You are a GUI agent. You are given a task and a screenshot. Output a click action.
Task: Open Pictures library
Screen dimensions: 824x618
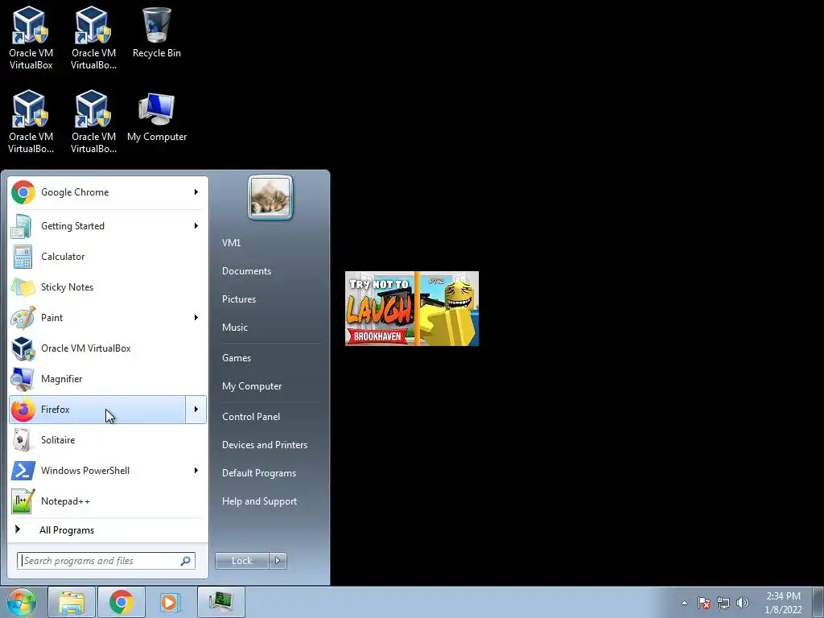(x=239, y=299)
